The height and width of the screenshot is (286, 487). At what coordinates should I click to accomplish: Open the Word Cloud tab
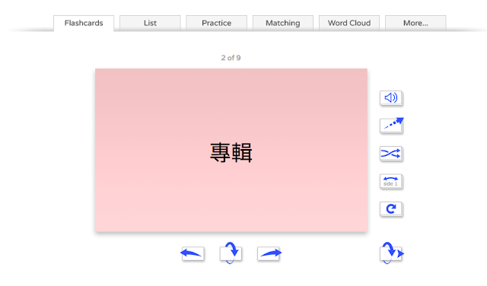pyautogui.click(x=349, y=23)
